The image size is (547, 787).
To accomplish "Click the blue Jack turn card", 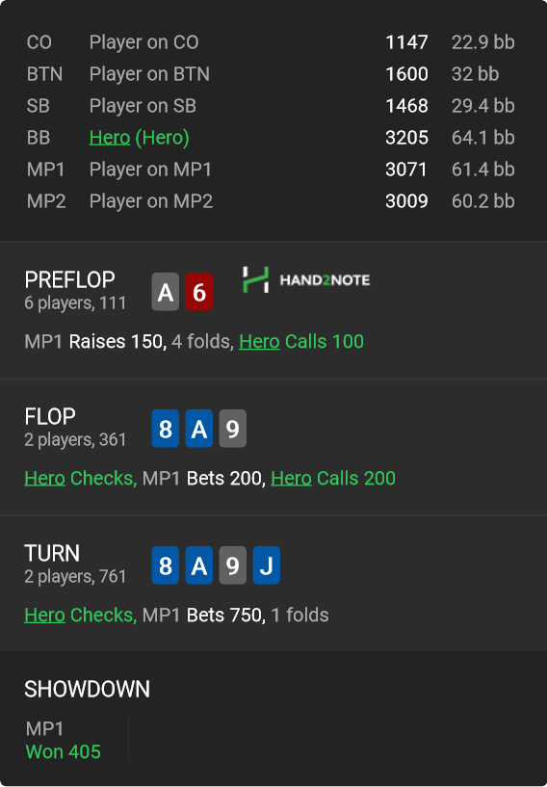I will [x=266, y=565].
